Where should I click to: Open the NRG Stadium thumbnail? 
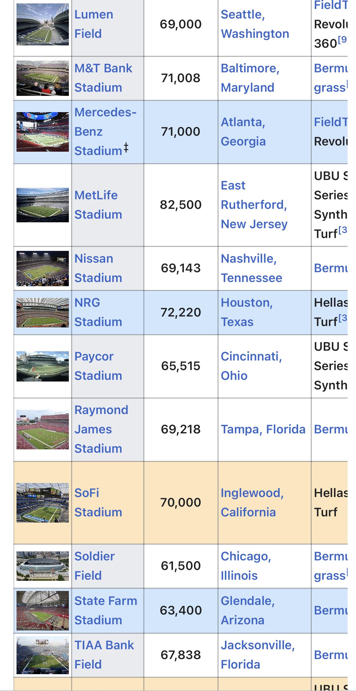43,312
